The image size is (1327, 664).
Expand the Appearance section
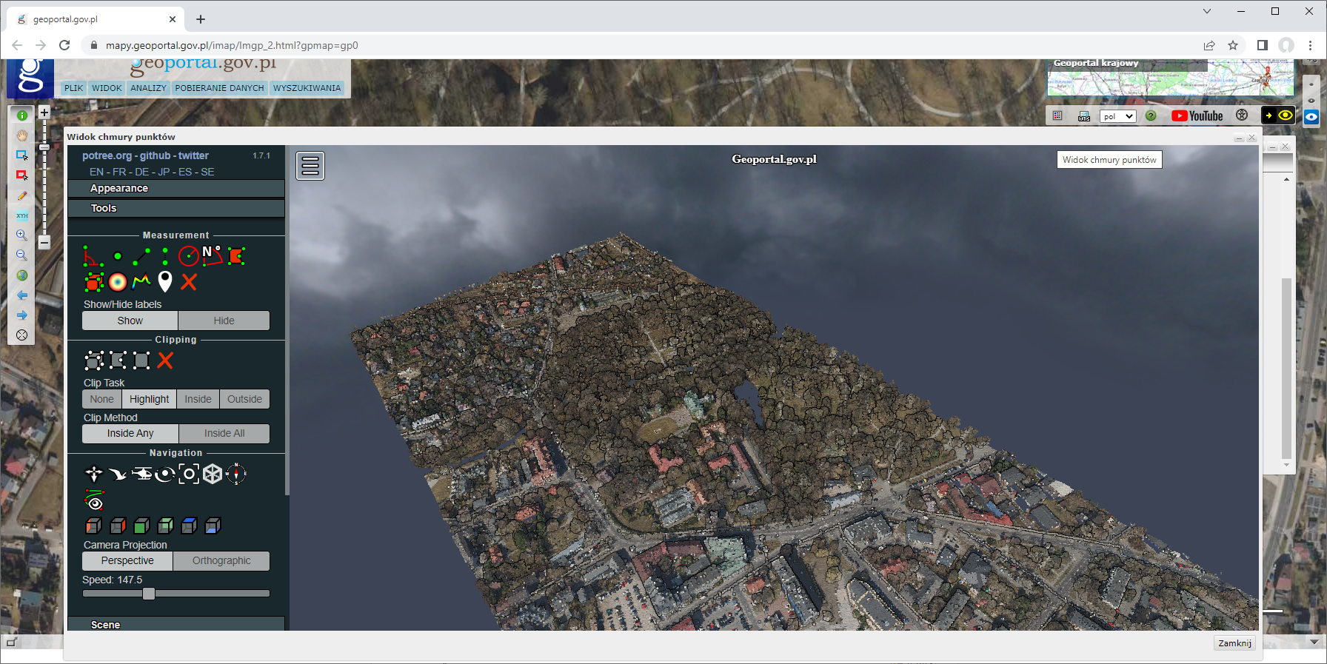[119, 189]
